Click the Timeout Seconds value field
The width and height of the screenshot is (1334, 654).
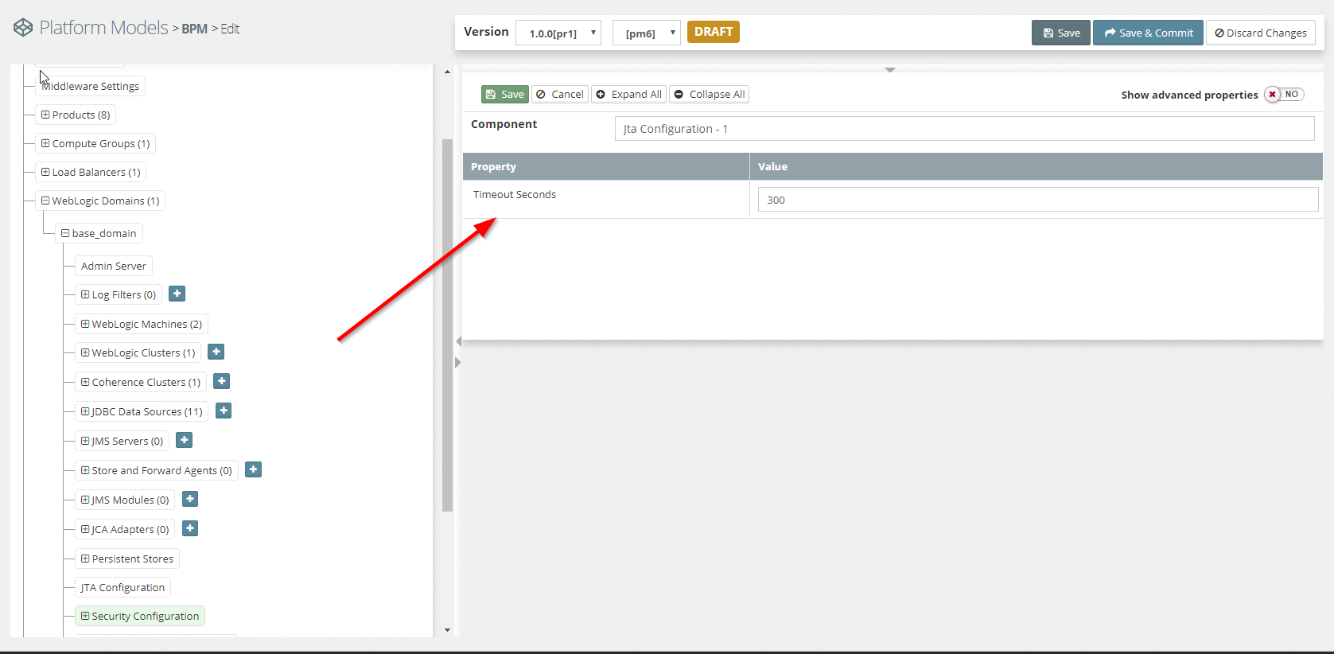(x=1036, y=200)
